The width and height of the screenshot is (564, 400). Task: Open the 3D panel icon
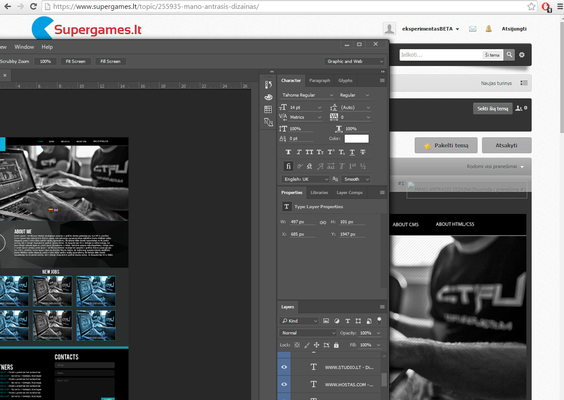(268, 122)
